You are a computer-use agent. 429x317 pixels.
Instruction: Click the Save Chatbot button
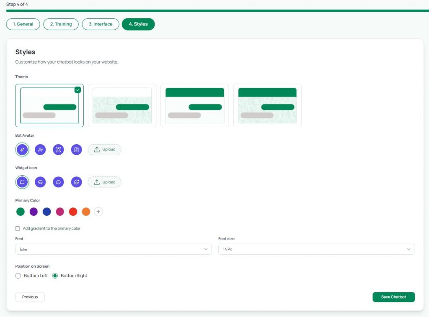tap(393, 297)
